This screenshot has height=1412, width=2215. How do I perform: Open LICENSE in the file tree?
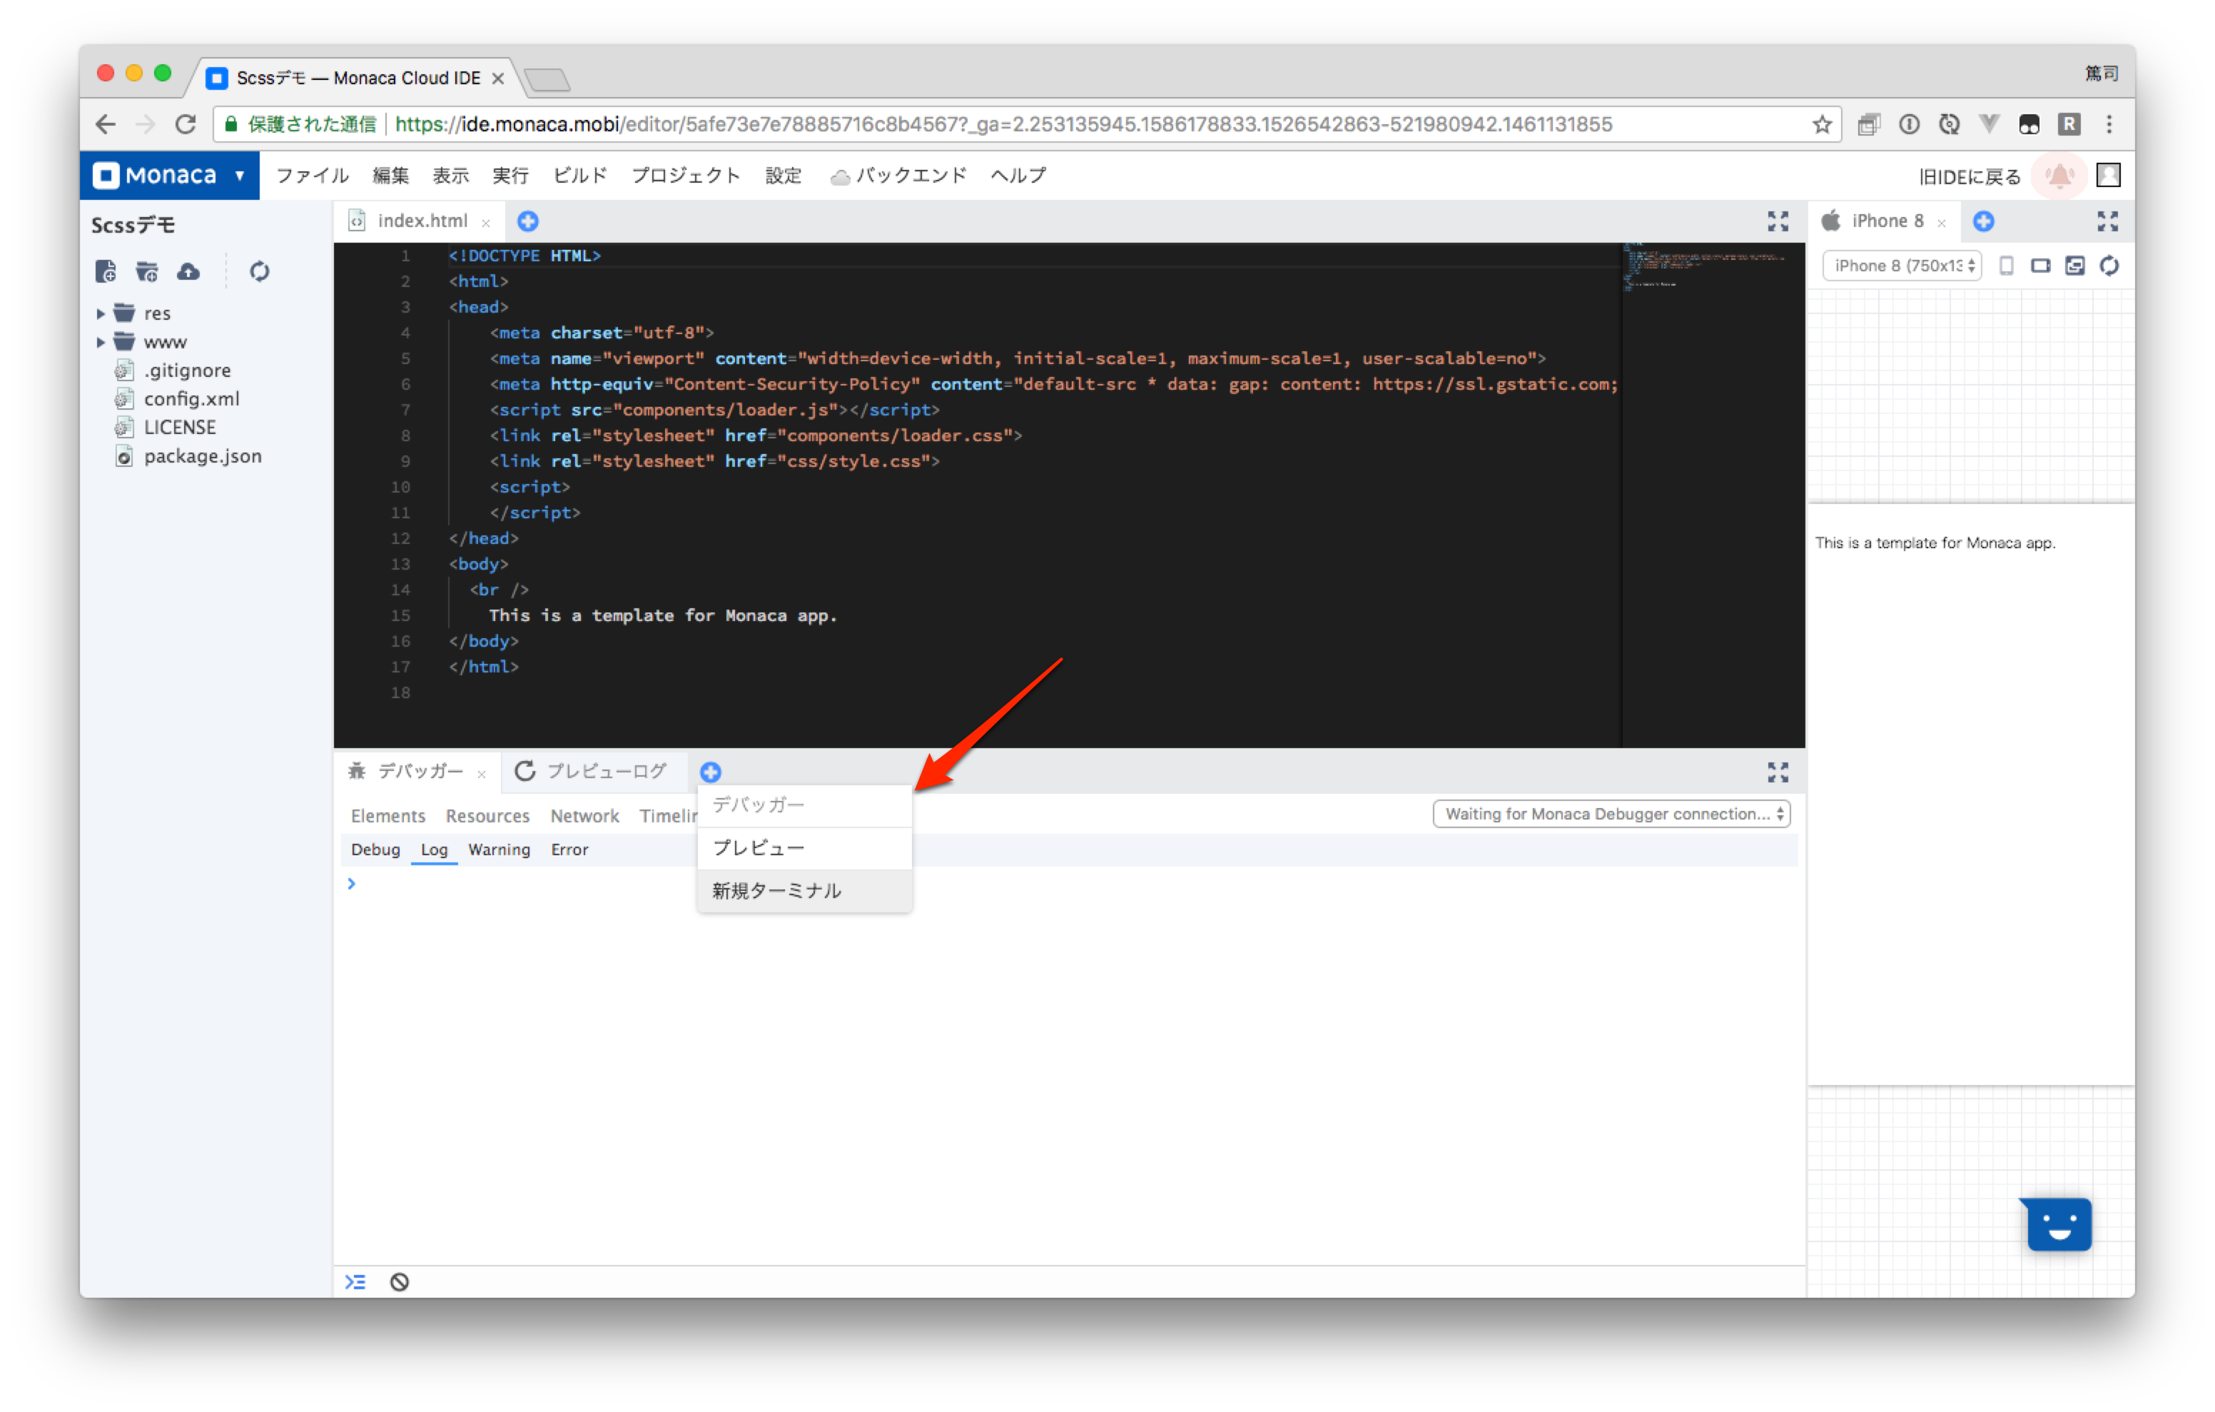[x=179, y=428]
